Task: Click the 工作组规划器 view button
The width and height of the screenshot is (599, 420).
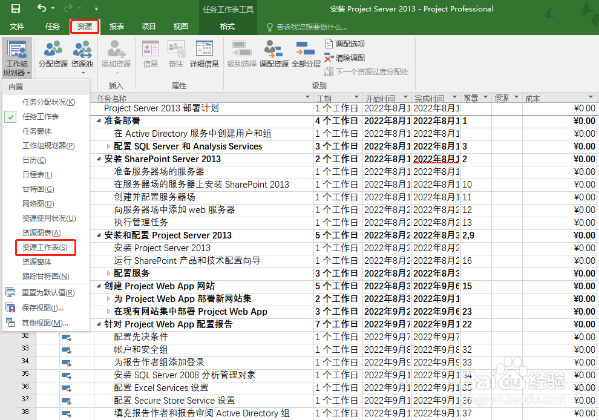Action: (17, 57)
